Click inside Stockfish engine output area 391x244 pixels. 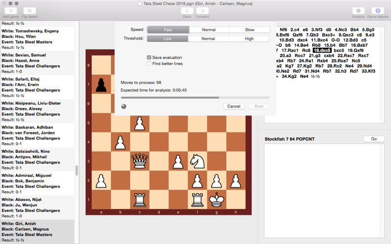322,191
